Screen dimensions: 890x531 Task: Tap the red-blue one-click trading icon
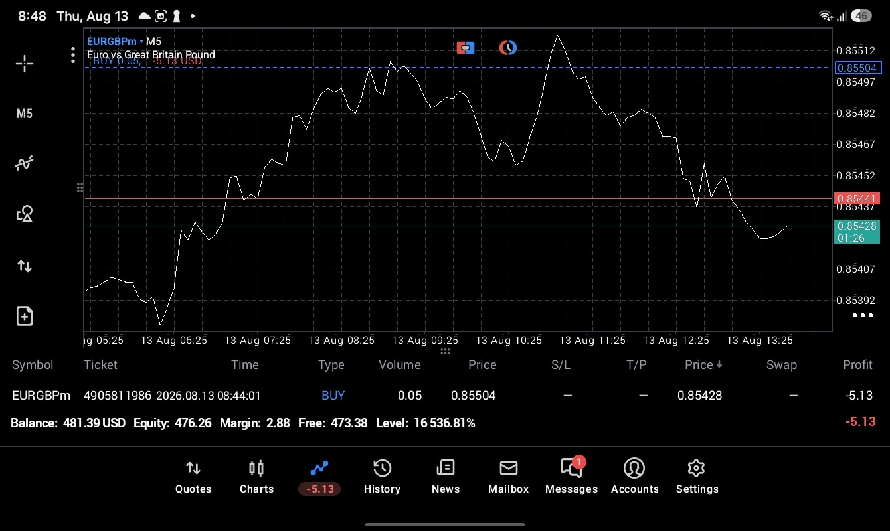(x=466, y=48)
